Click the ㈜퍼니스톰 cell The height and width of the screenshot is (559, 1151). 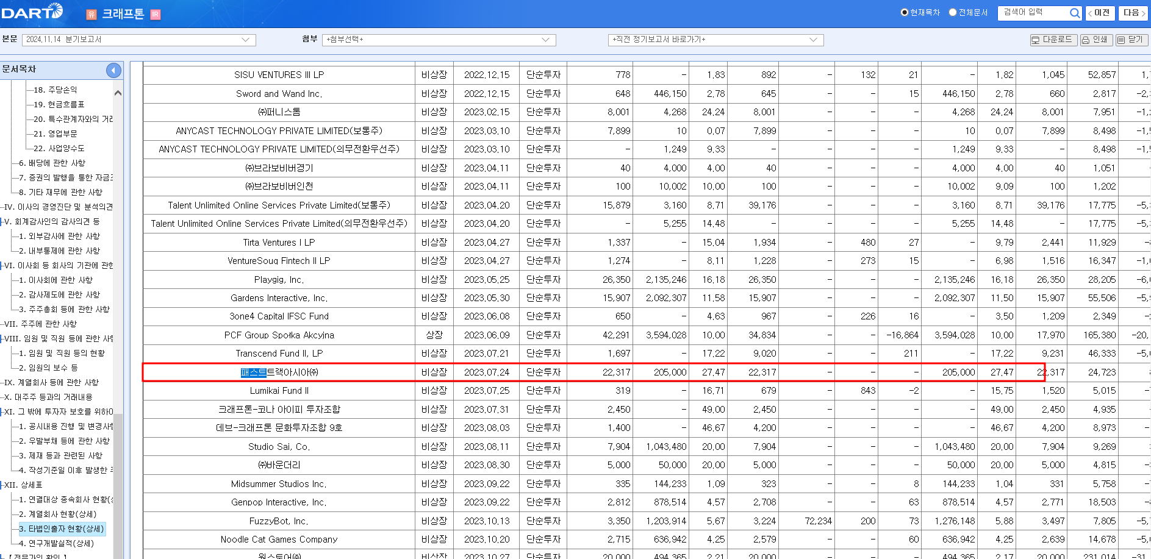279,112
